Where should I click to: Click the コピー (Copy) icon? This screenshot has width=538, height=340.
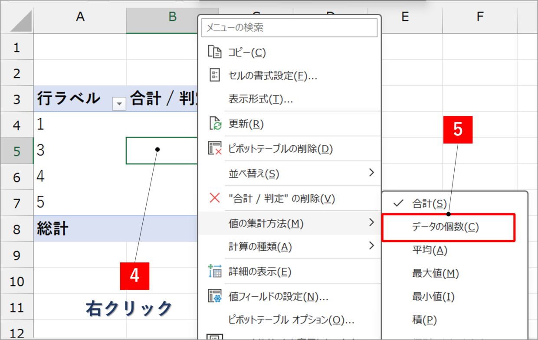click(x=215, y=51)
